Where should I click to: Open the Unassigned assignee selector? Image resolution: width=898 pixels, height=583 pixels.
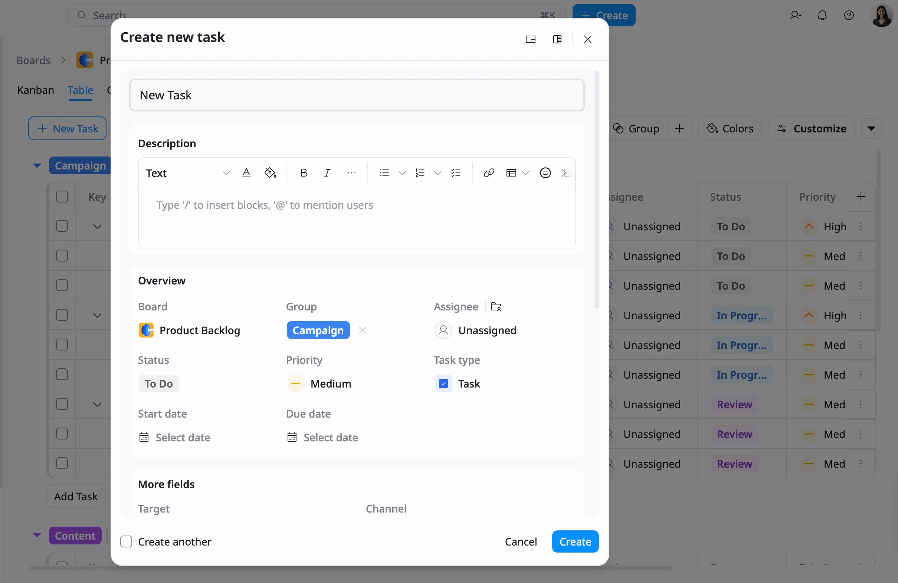coord(475,330)
